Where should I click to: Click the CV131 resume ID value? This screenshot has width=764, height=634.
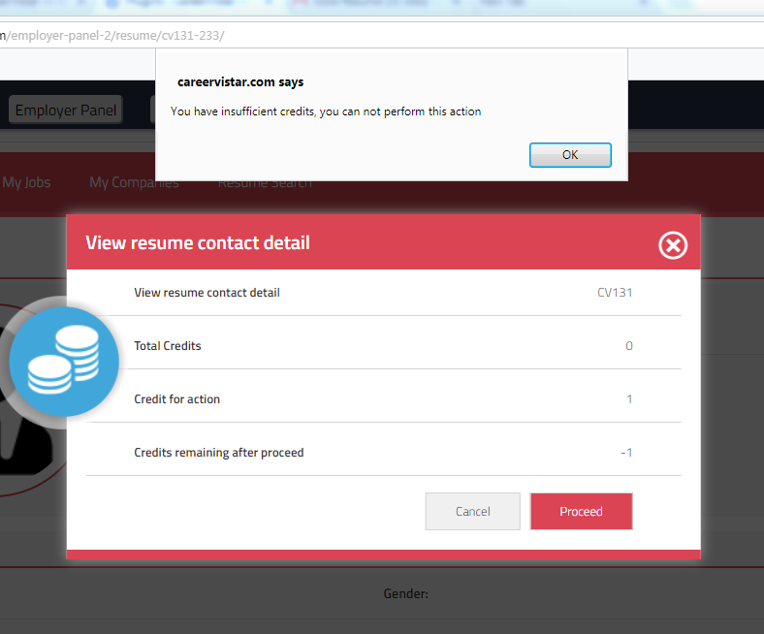615,293
